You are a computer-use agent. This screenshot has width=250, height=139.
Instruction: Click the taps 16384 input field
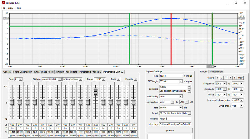click(171, 76)
